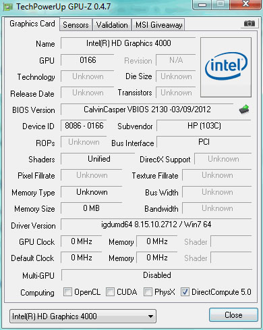This screenshot has width=263, height=330.
Task: Click the Driver Version field
Action: [x=156, y=225]
